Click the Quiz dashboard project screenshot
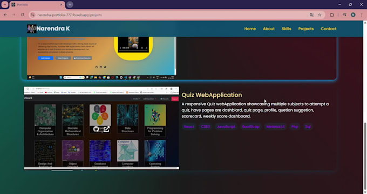Image resolution: width=367 pixels, height=194 pixels. (x=101, y=128)
